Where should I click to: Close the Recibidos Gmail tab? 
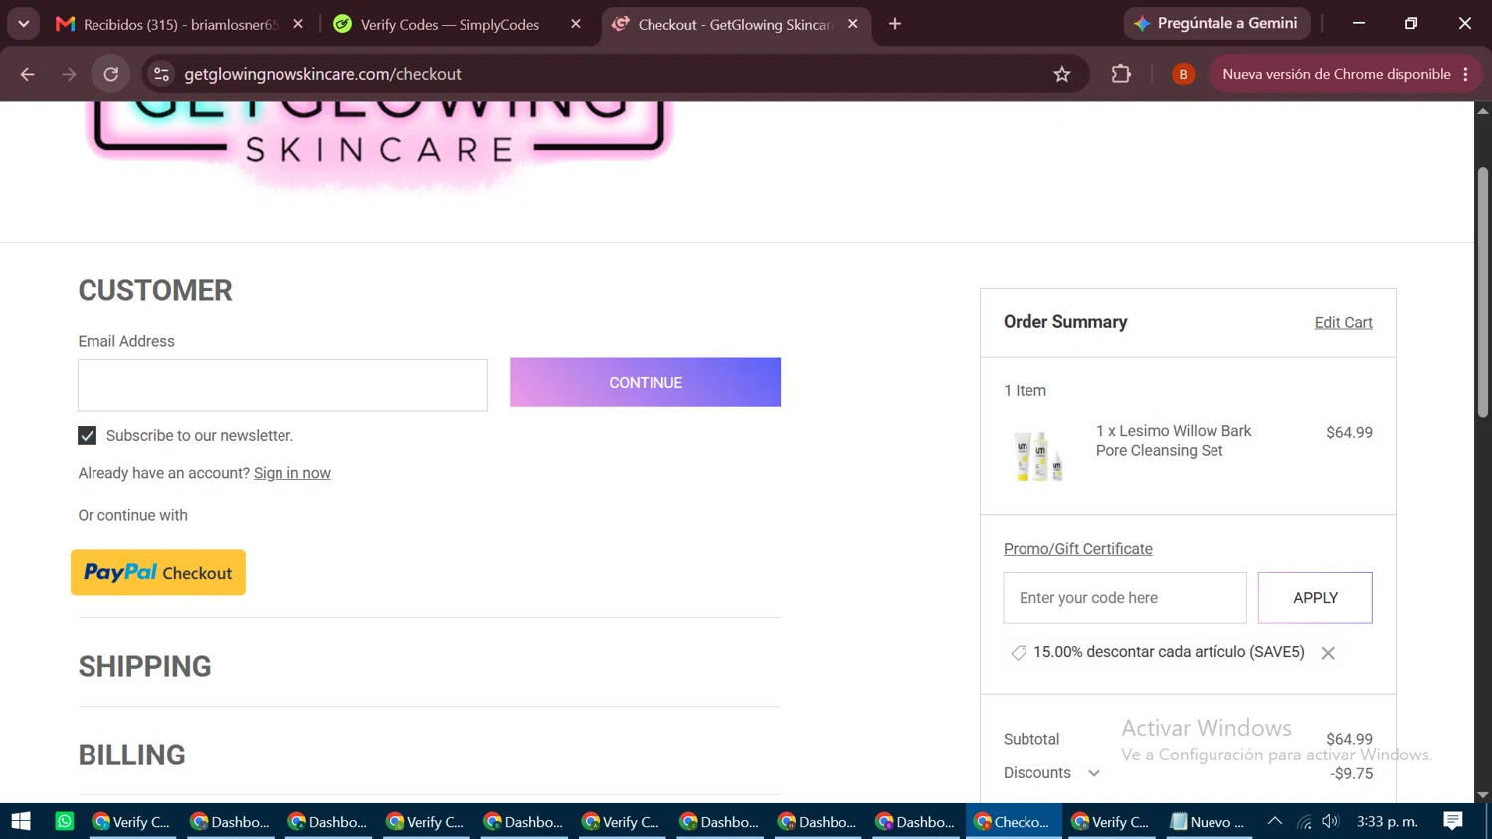coord(298,24)
